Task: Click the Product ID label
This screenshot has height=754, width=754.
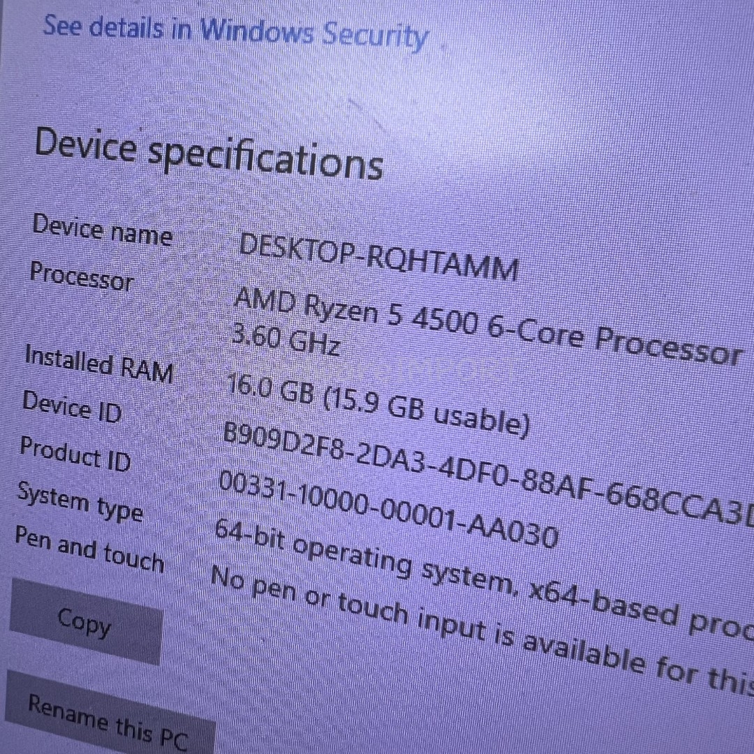Action: pyautogui.click(x=75, y=454)
